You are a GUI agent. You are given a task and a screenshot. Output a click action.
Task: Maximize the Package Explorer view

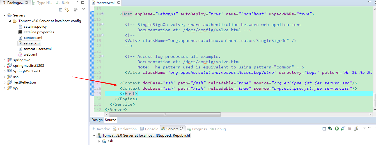pos(83,3)
